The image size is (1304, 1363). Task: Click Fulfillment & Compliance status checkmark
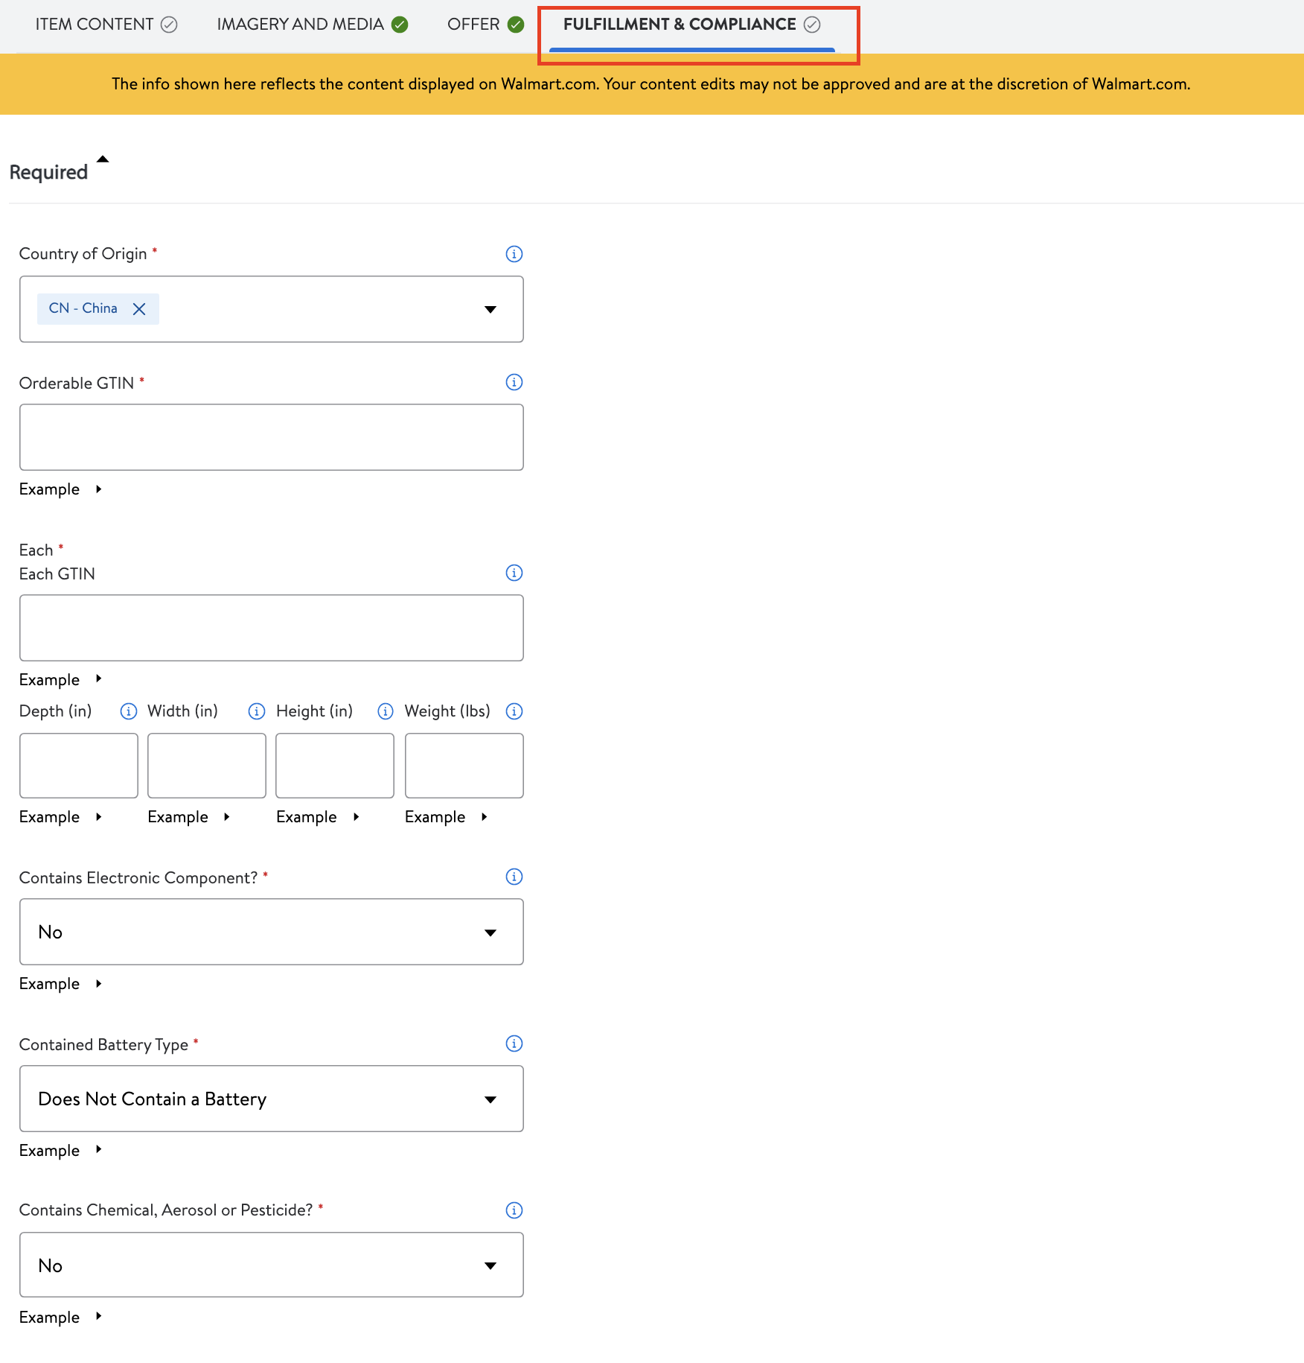click(812, 25)
